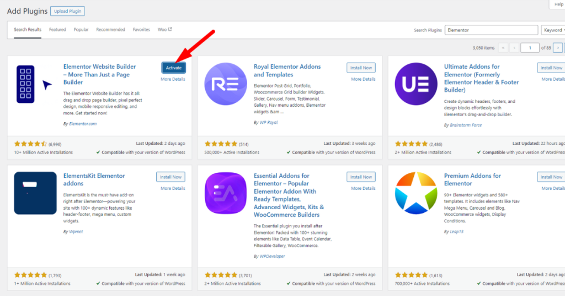Open More Details for Essential Addons
This screenshot has width=565, height=296.
click(x=363, y=188)
